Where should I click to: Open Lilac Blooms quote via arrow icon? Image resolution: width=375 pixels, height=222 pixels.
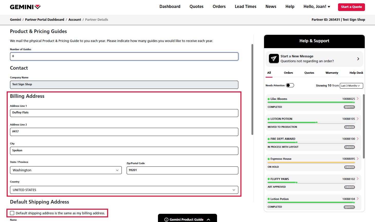[358, 99]
